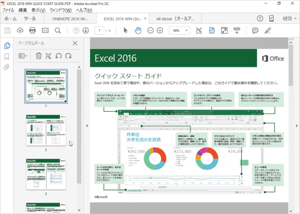Switch to the ONENOTE 2016 WI... tab

(x=70, y=19)
